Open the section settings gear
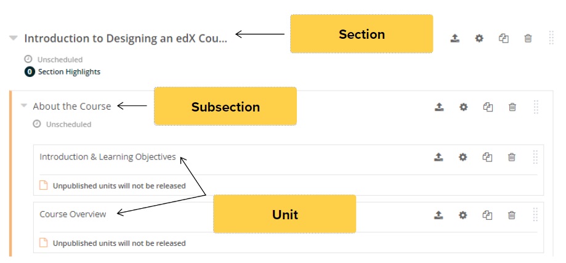This screenshot has height=263, width=566. (x=479, y=38)
